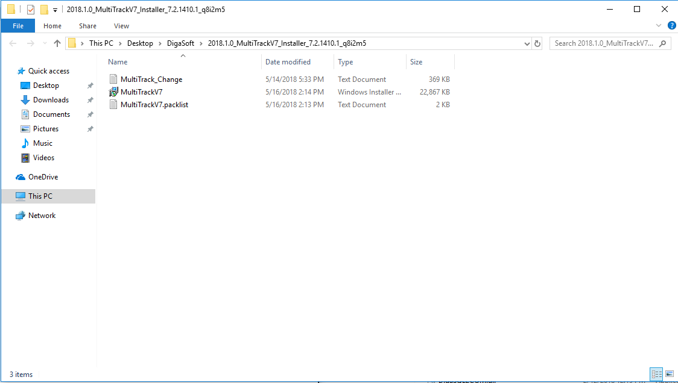Click the New folder quick access icon
Image resolution: width=678 pixels, height=383 pixels.
click(x=44, y=10)
